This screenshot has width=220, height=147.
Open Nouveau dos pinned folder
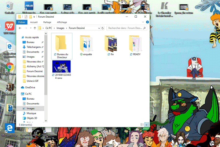pos(34,62)
